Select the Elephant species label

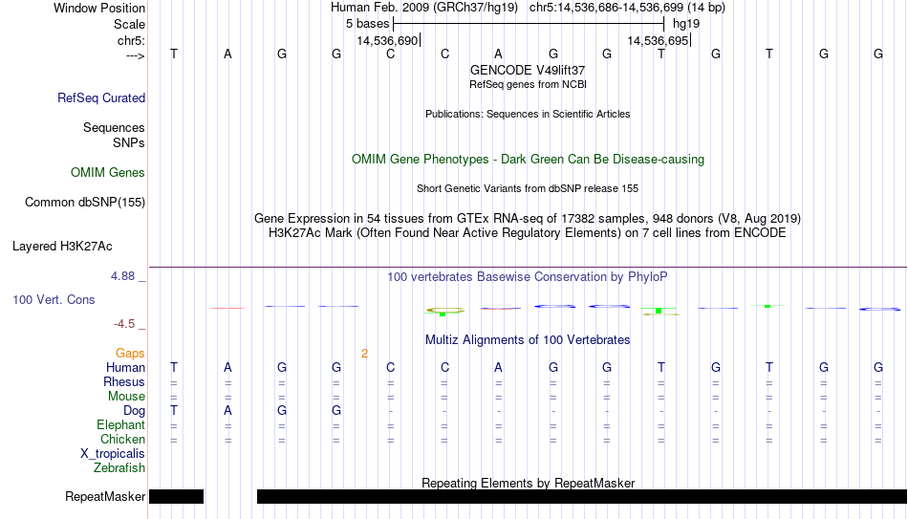coord(120,425)
